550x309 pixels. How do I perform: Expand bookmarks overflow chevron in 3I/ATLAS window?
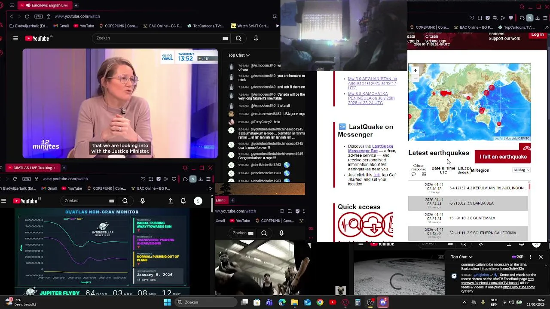click(210, 188)
